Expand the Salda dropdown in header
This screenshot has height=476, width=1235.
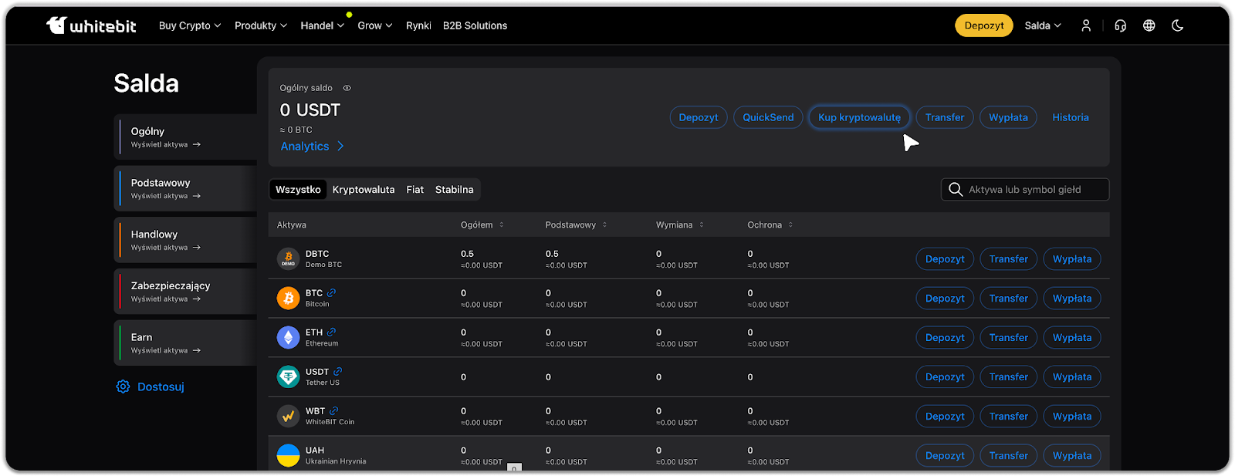pos(1042,25)
